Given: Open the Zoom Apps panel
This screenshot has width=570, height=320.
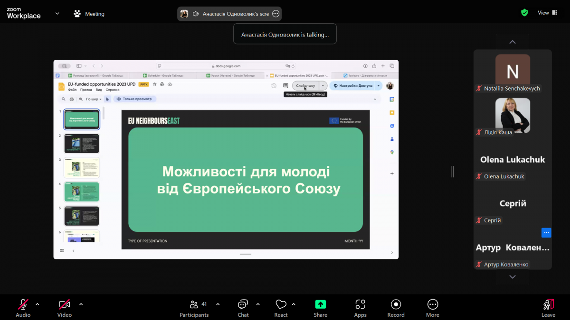Looking at the screenshot, I should pos(360,307).
